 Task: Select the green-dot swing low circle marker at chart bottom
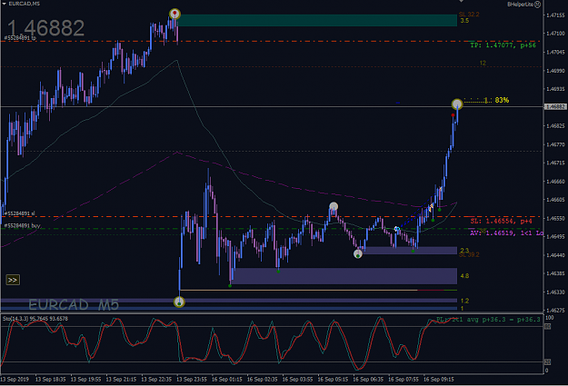(x=179, y=302)
